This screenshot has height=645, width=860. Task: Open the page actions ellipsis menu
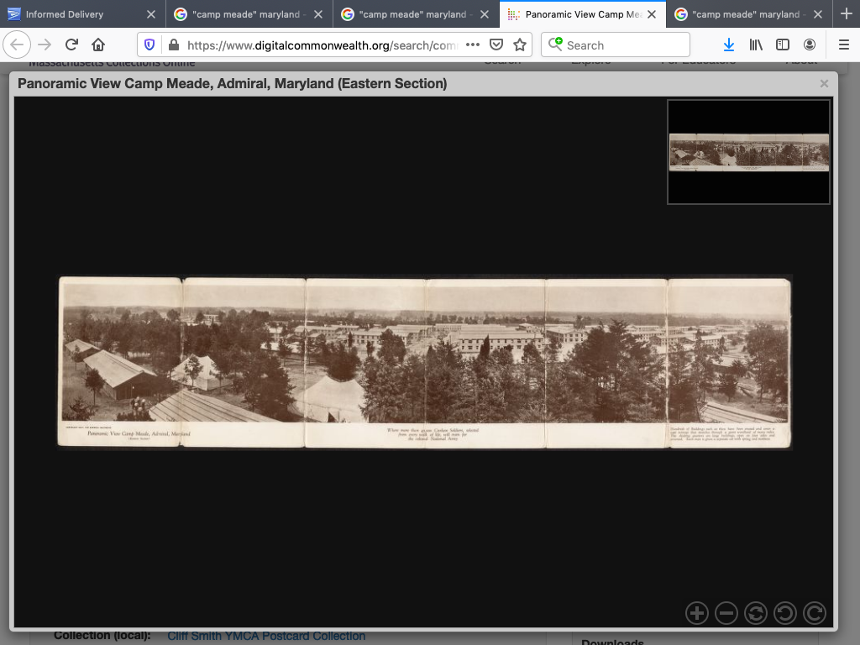(x=473, y=45)
